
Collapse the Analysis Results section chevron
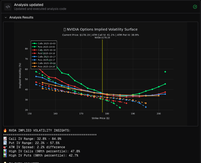6,17
